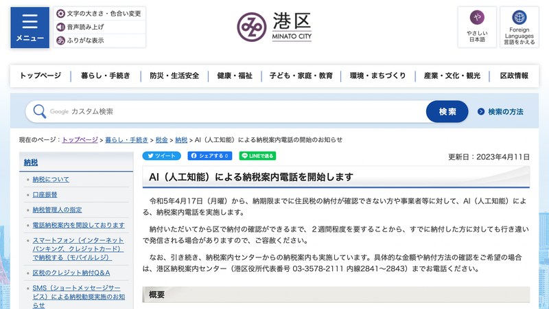The height and width of the screenshot is (309, 549).
Task: Open the 区税のクレジット納付Q&A sidebar link
Action: tap(71, 273)
